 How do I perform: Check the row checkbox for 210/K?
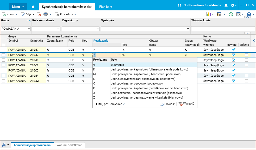coord(4,50)
